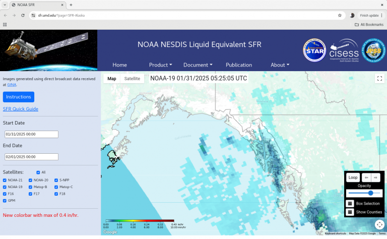The height and width of the screenshot is (239, 387).
Task: Click the Google logo on map
Action: point(110,232)
